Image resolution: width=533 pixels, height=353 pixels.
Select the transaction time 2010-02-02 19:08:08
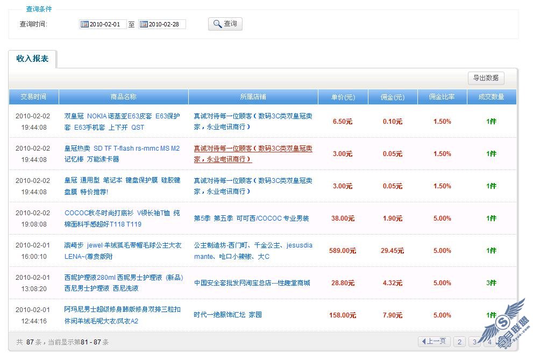coord(33,218)
